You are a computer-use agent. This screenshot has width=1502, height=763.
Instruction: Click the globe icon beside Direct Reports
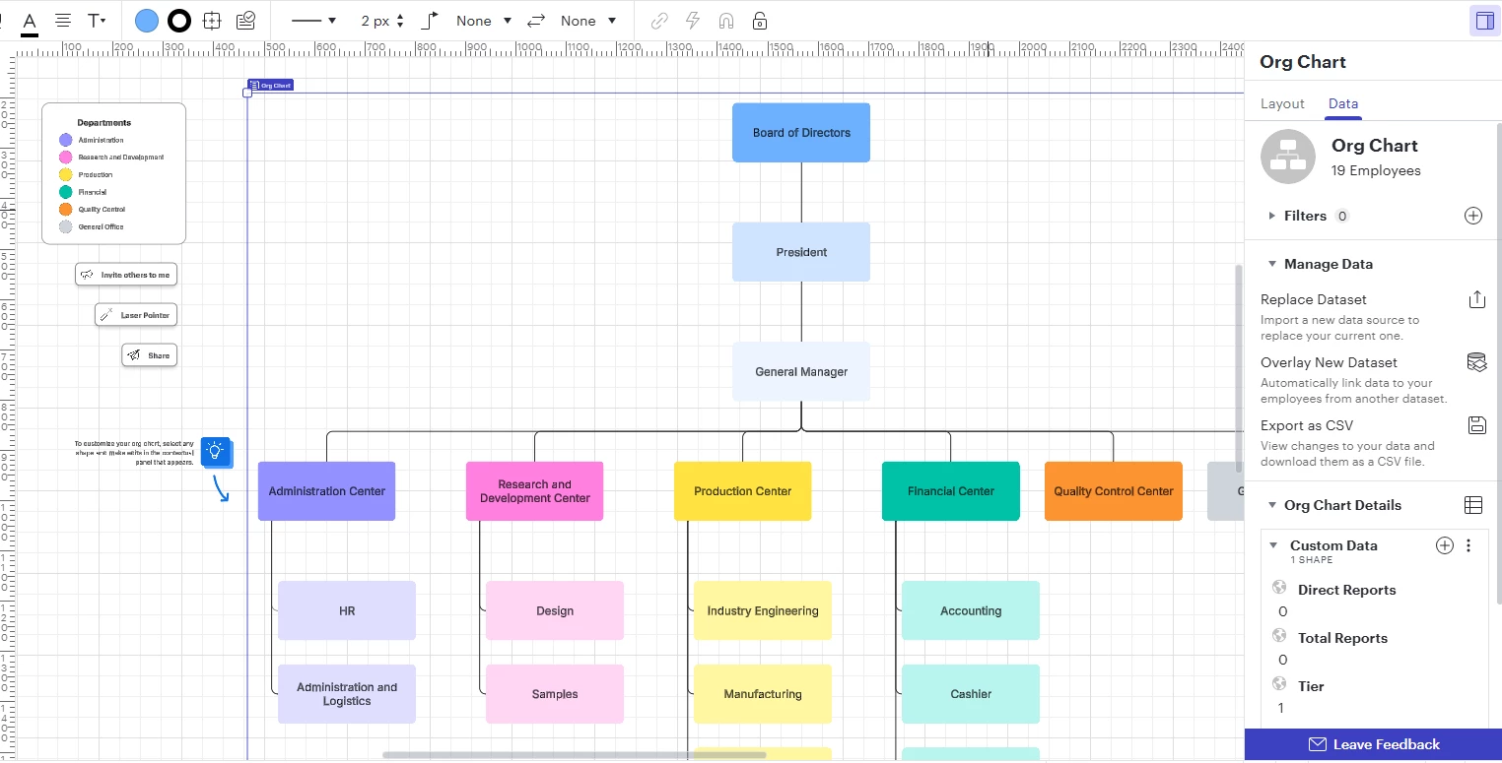click(1279, 587)
